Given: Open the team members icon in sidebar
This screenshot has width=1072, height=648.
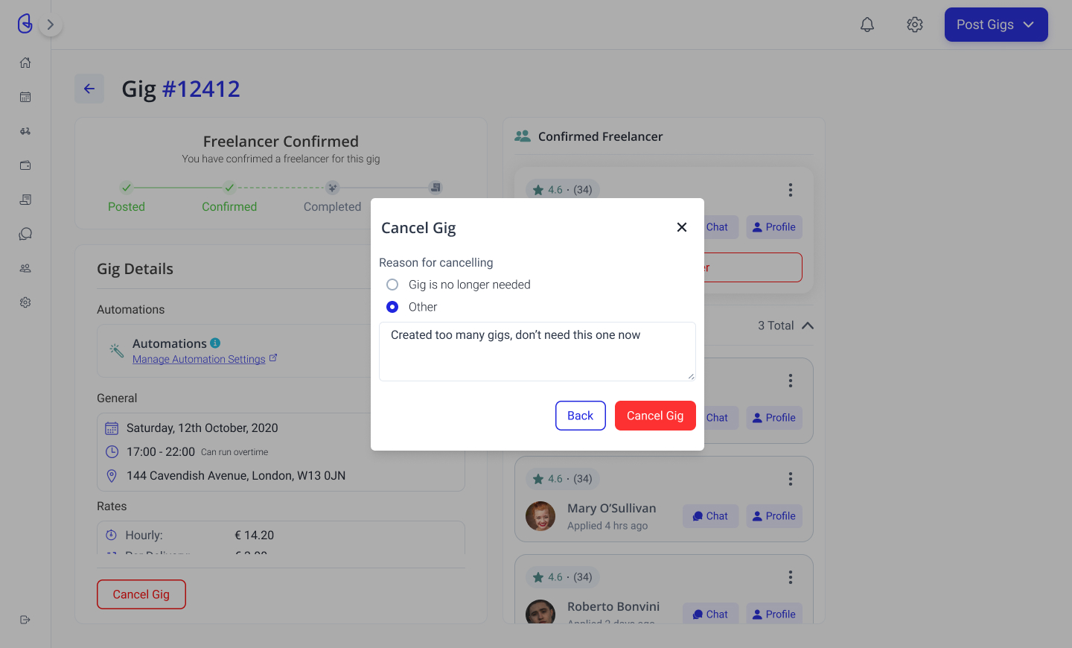Looking at the screenshot, I should pos(25,268).
